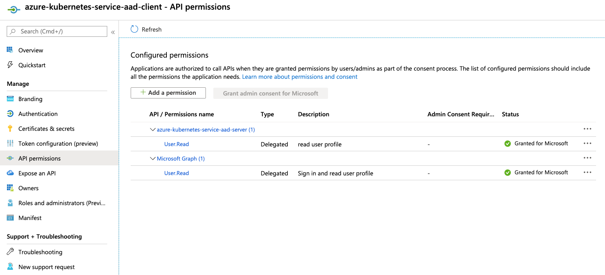Click the circular Refresh icon
605x275 pixels.
click(134, 29)
